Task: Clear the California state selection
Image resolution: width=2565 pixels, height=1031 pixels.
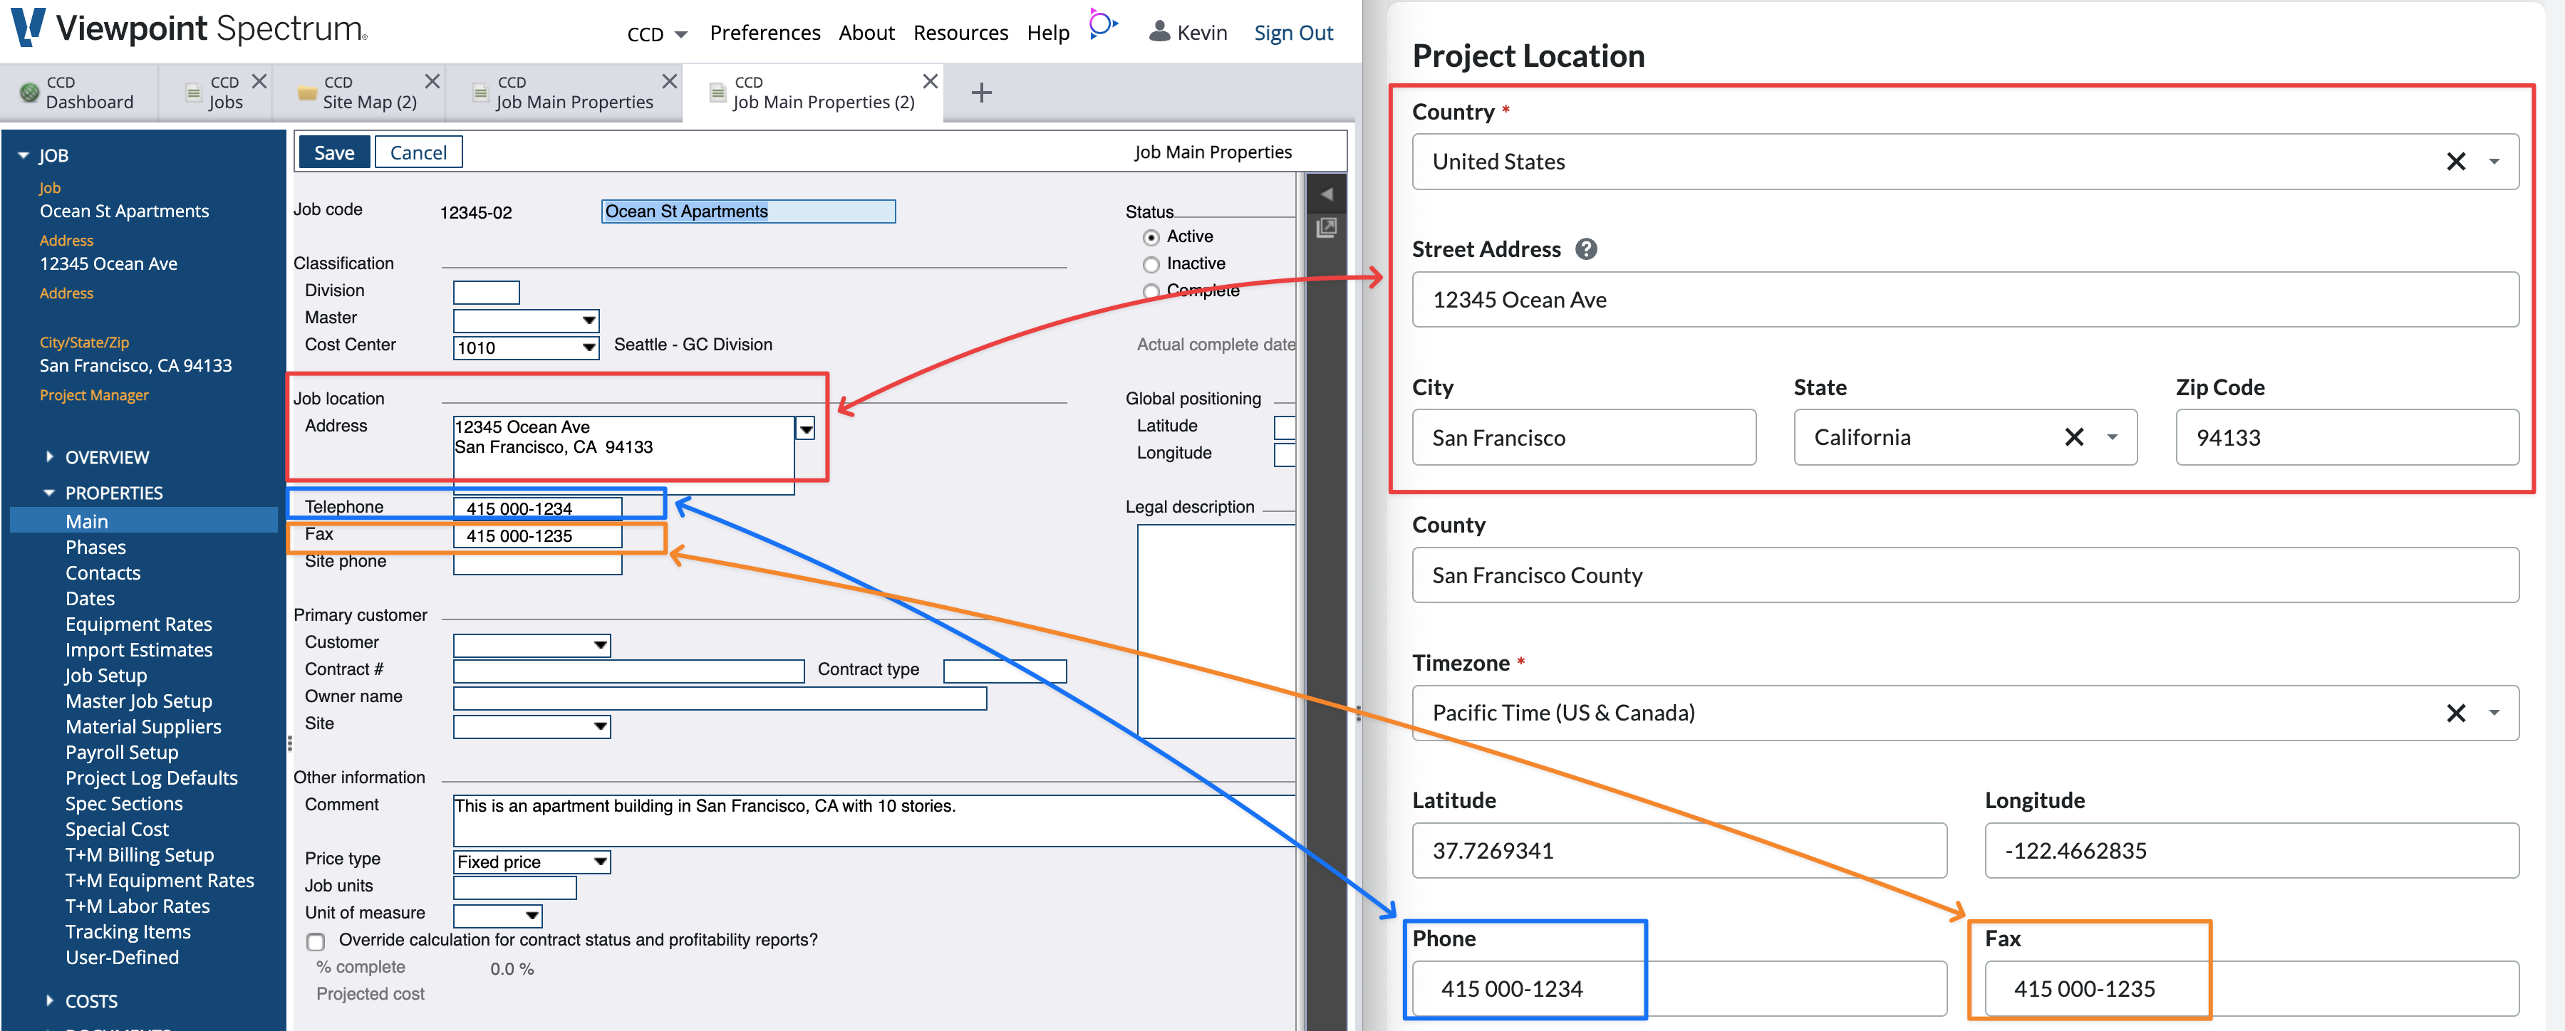Action: [x=2074, y=437]
